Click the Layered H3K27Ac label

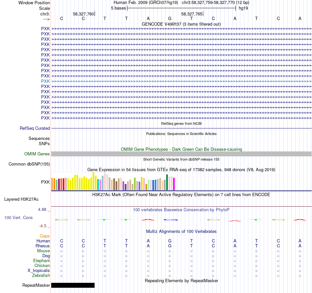pyautogui.click(x=21, y=199)
